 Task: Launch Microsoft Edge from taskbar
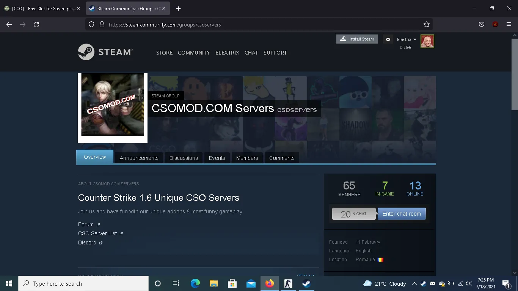tap(195, 283)
